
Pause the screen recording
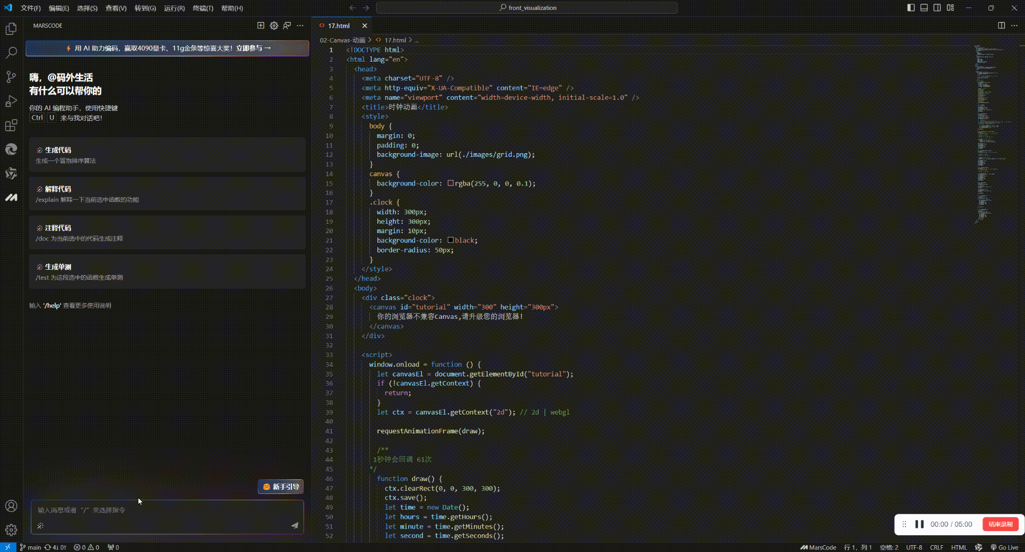pyautogui.click(x=919, y=524)
